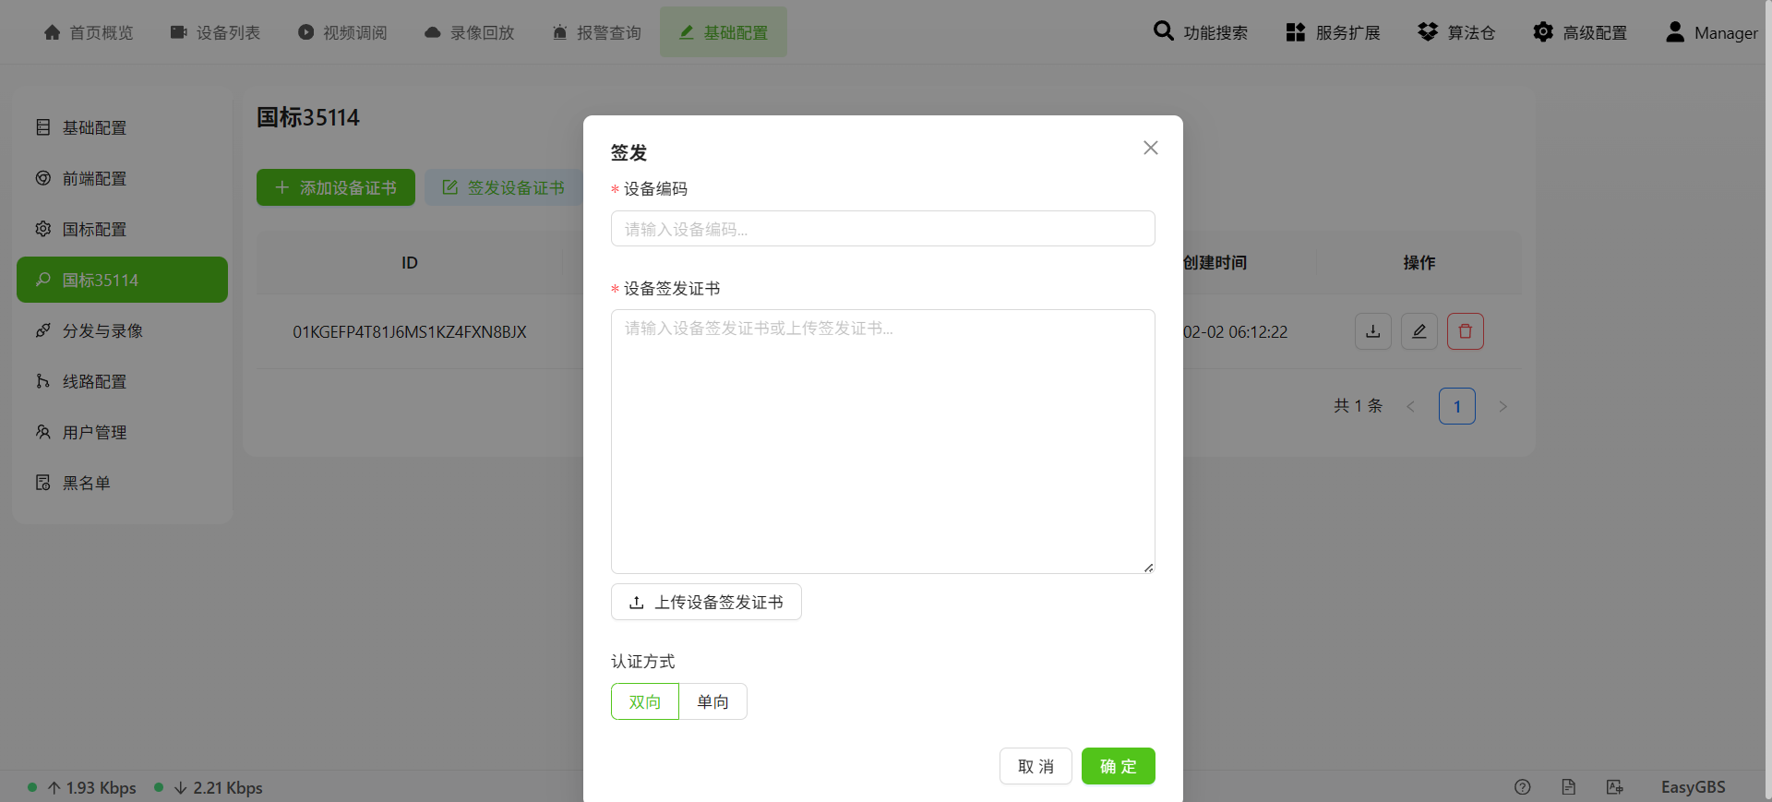Click the 签发设备证书 button
The width and height of the screenshot is (1772, 802).
pos(504,187)
